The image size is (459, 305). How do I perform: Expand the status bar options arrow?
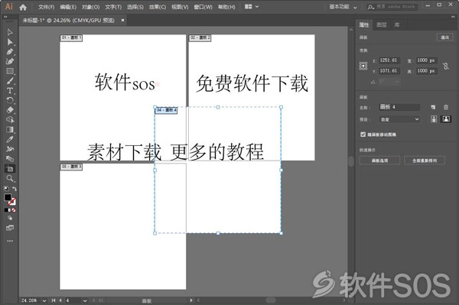pos(191,300)
